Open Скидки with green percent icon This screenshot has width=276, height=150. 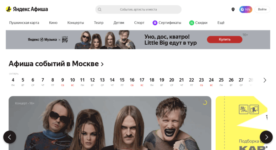click(x=198, y=23)
